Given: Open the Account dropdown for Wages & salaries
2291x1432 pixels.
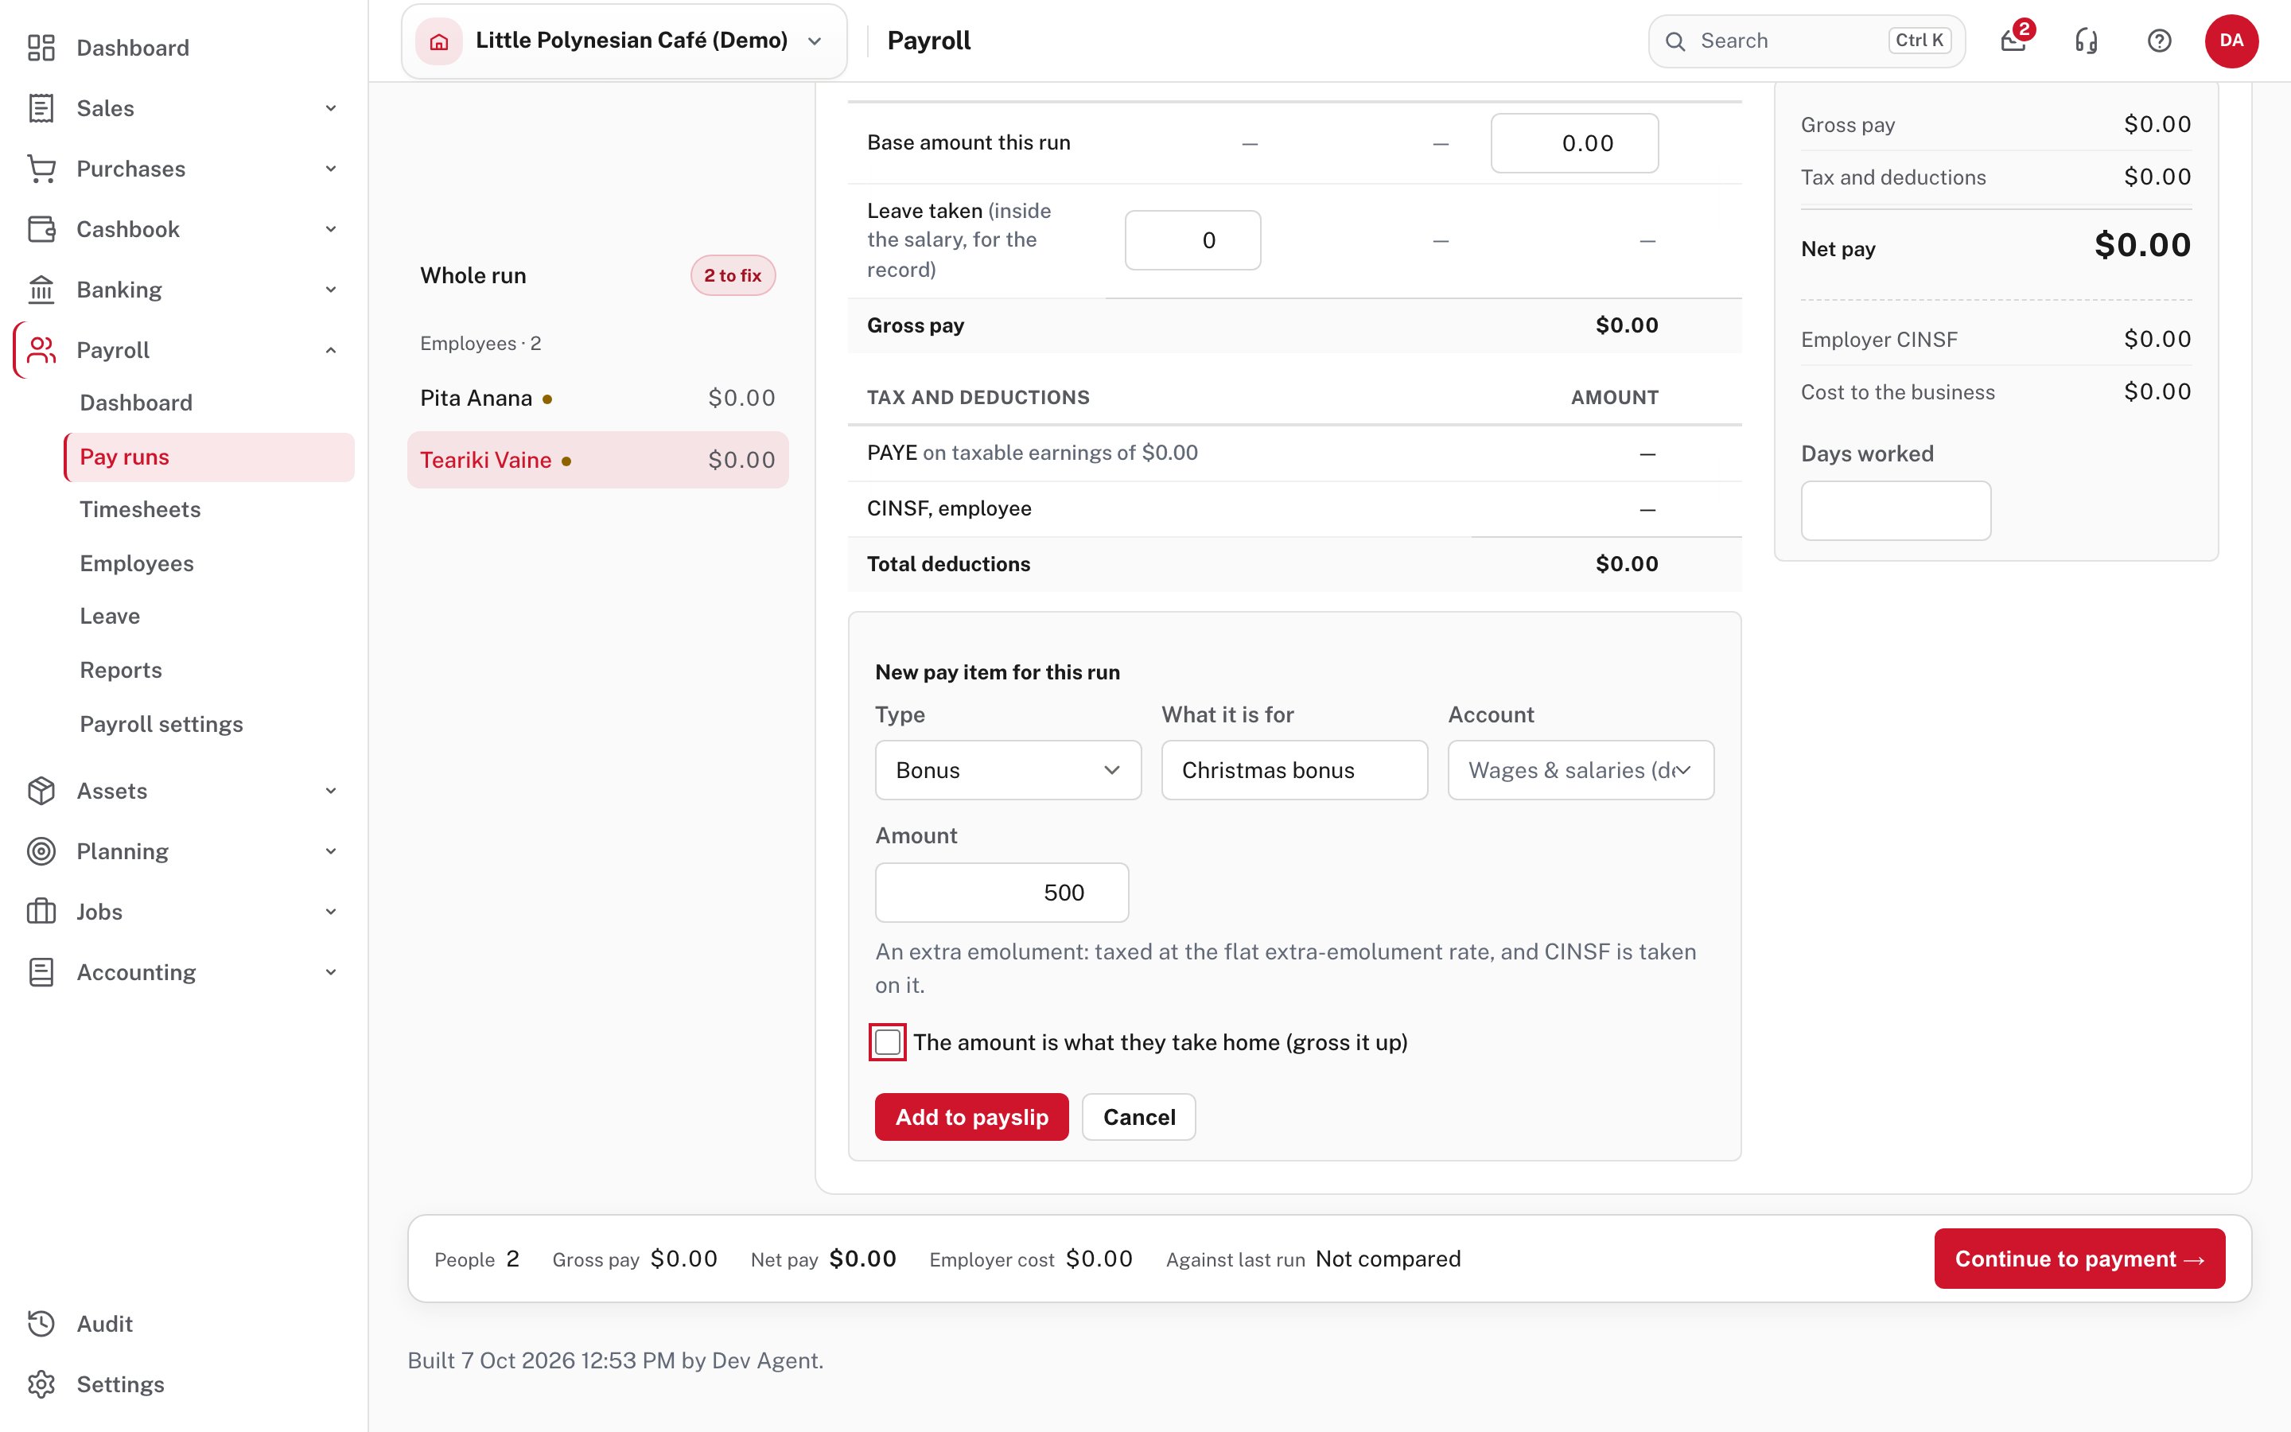Looking at the screenshot, I should [1580, 770].
